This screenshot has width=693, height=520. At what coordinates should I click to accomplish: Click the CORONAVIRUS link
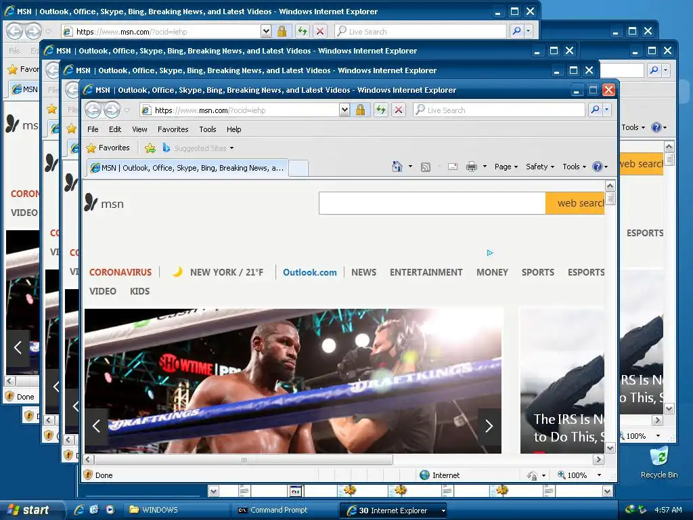click(x=120, y=272)
